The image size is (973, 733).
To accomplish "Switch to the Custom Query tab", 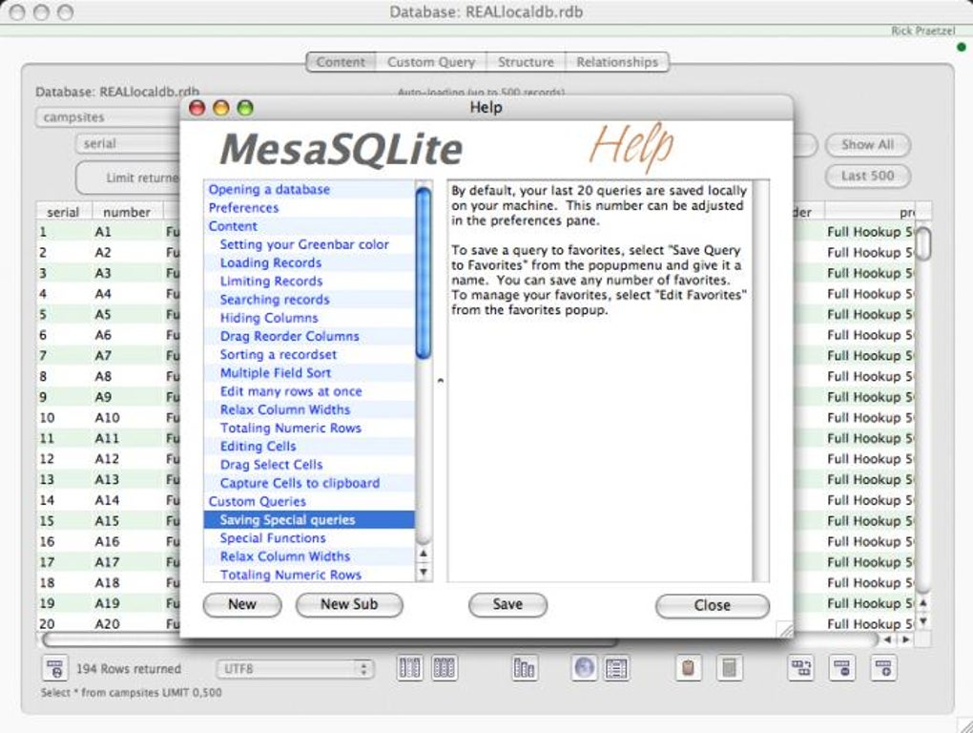I will tap(431, 62).
